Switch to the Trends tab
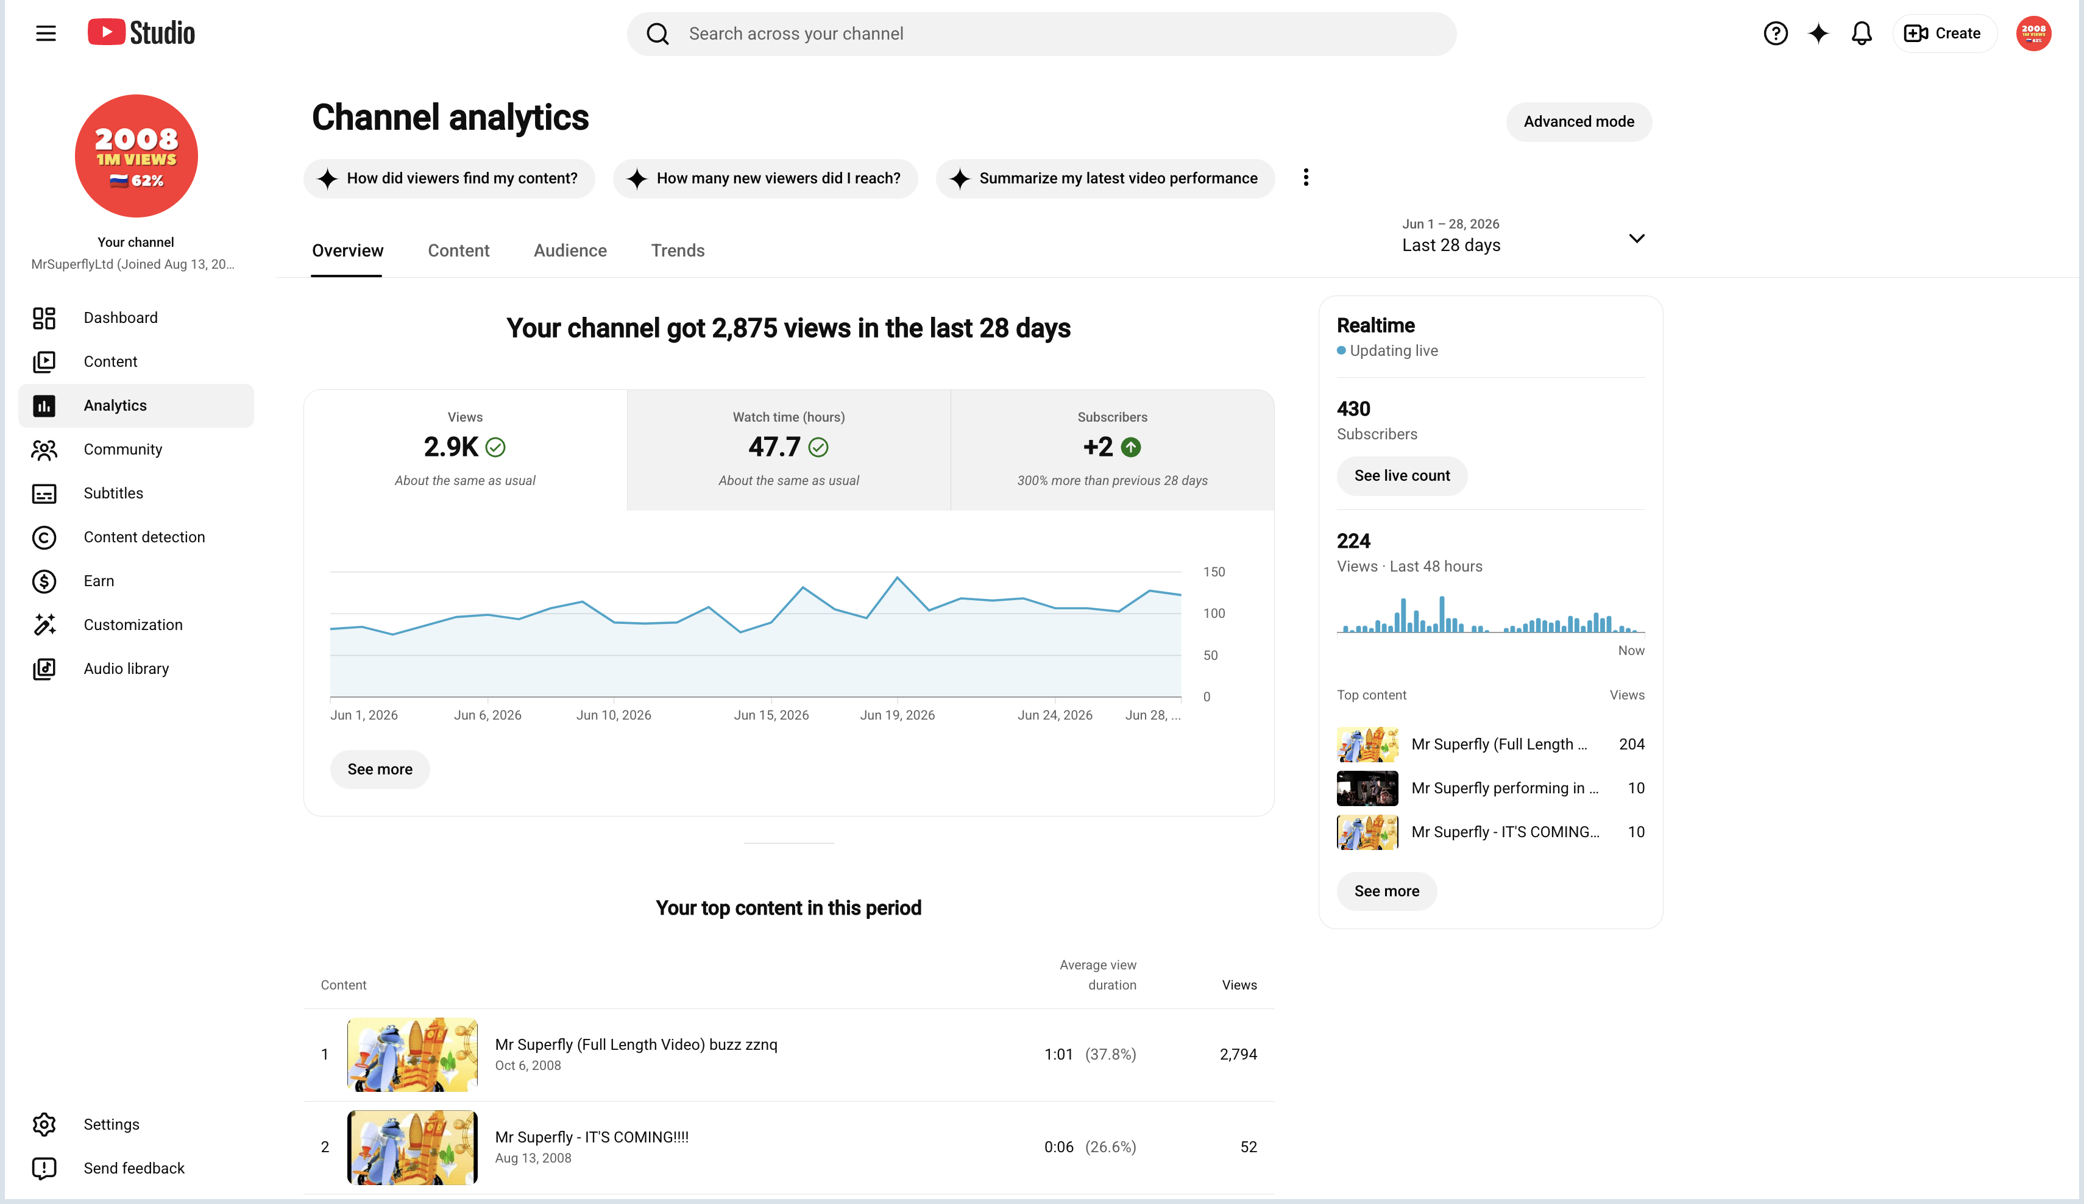This screenshot has height=1204, width=2084. 678,250
